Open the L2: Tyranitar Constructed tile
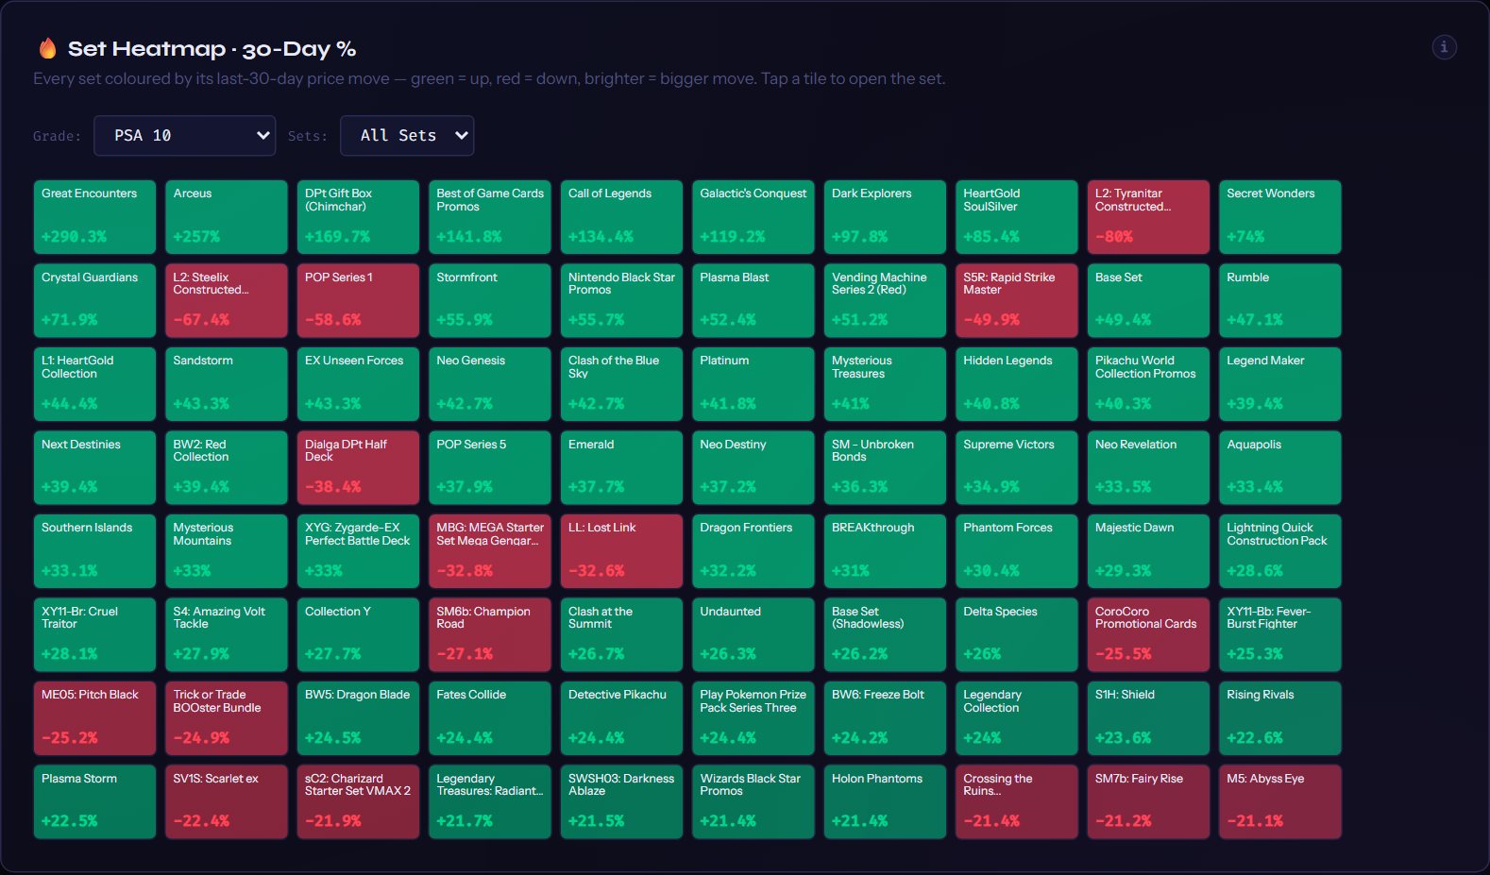This screenshot has width=1490, height=875. tap(1148, 217)
